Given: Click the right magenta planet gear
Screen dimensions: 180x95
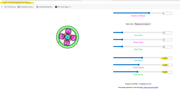Looking at the screenshot, I should 73,38.
